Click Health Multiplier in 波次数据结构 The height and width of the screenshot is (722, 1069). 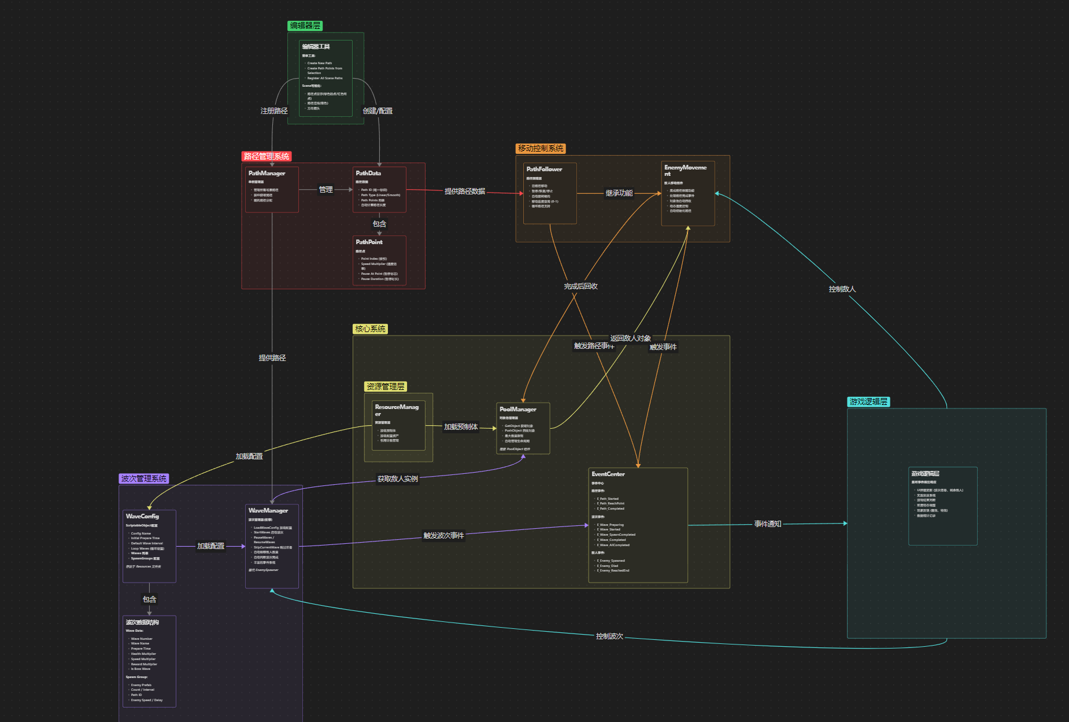coord(143,654)
